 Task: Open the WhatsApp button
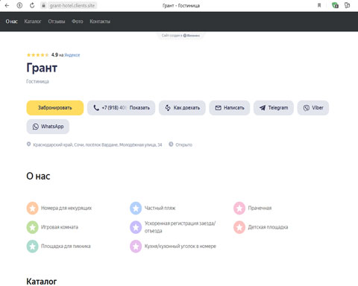48,127
